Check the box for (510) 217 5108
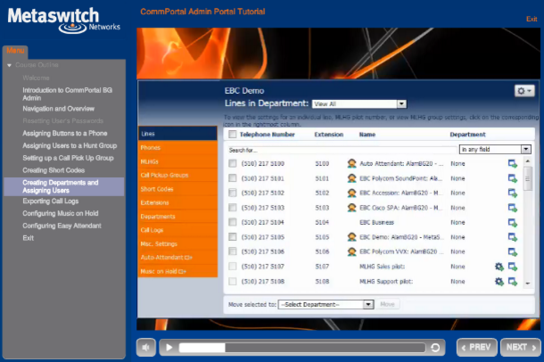Image resolution: width=544 pixels, height=362 pixels. point(233,281)
